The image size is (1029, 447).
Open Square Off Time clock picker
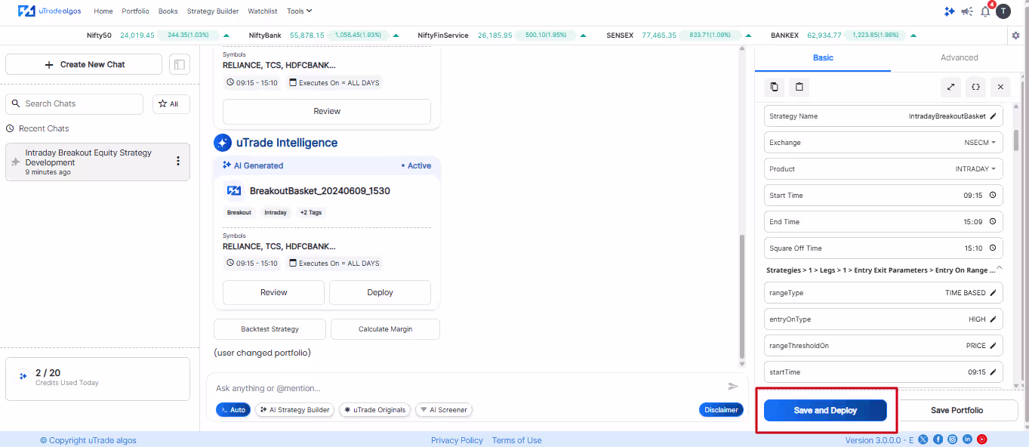pyautogui.click(x=992, y=248)
